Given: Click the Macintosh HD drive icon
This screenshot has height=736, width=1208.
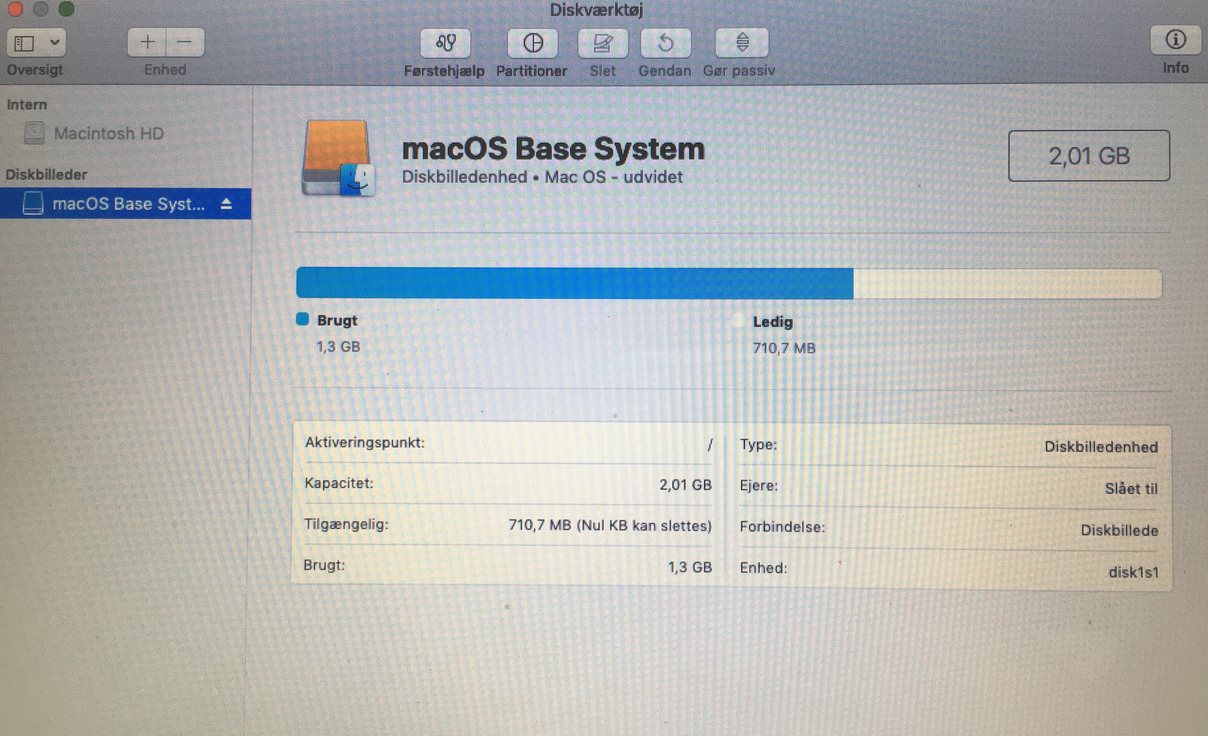Looking at the screenshot, I should pyautogui.click(x=34, y=133).
